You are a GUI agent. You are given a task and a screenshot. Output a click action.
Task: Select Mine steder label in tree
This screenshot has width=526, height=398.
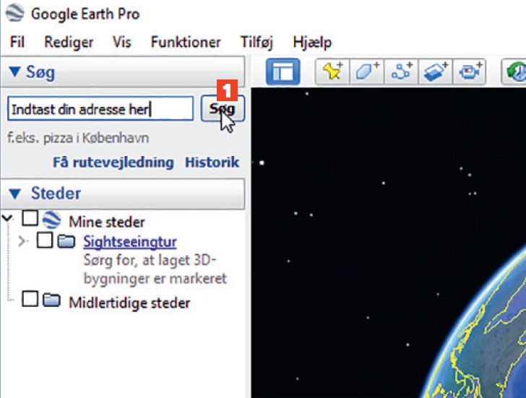(x=107, y=222)
